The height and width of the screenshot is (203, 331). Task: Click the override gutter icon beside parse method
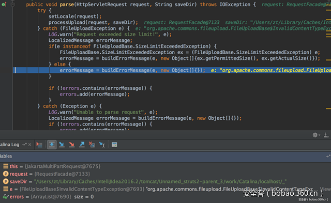tap(4, 4)
